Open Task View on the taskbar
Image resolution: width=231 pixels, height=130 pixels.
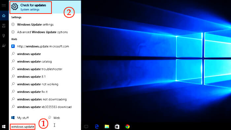(86, 126)
